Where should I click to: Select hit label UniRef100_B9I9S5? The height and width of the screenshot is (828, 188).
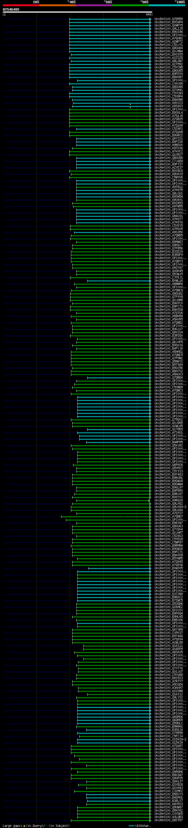click(x=169, y=54)
